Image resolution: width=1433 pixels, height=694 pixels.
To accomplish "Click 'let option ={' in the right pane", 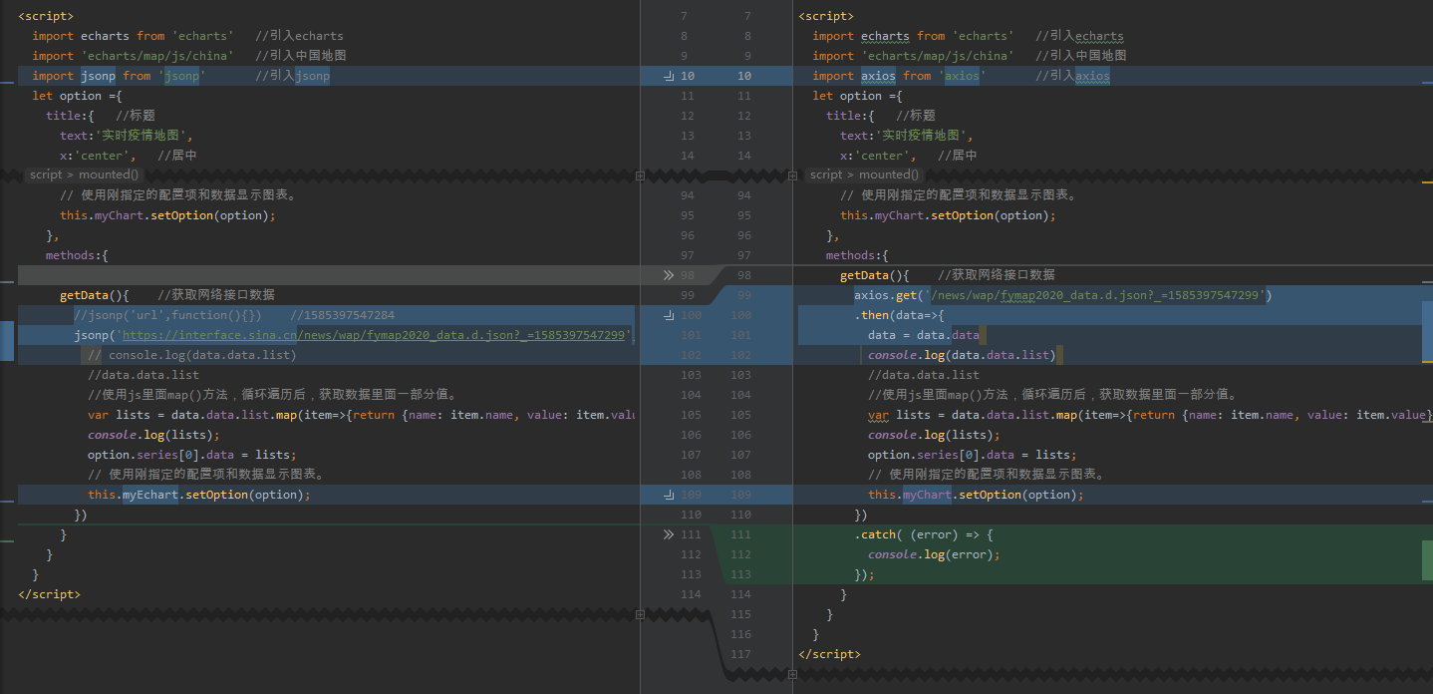I will 857,96.
